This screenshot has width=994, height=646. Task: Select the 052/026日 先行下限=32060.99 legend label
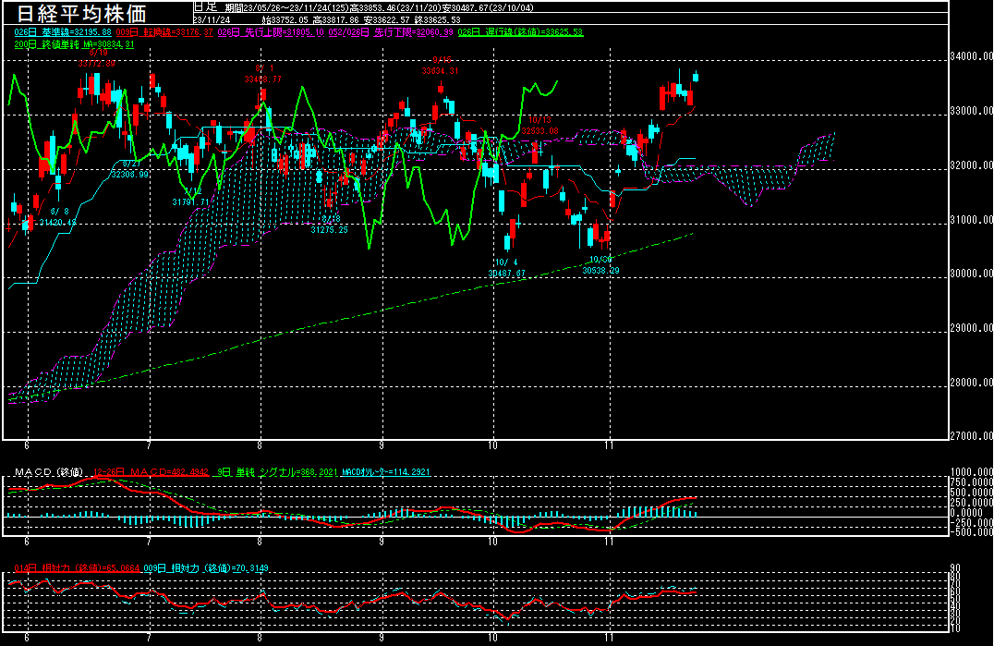(391, 32)
